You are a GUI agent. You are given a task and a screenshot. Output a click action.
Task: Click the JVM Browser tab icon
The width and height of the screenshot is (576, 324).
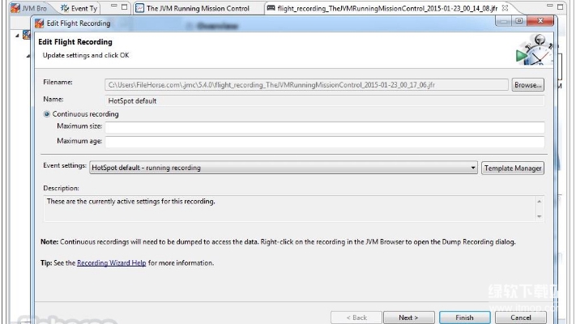tap(15, 8)
